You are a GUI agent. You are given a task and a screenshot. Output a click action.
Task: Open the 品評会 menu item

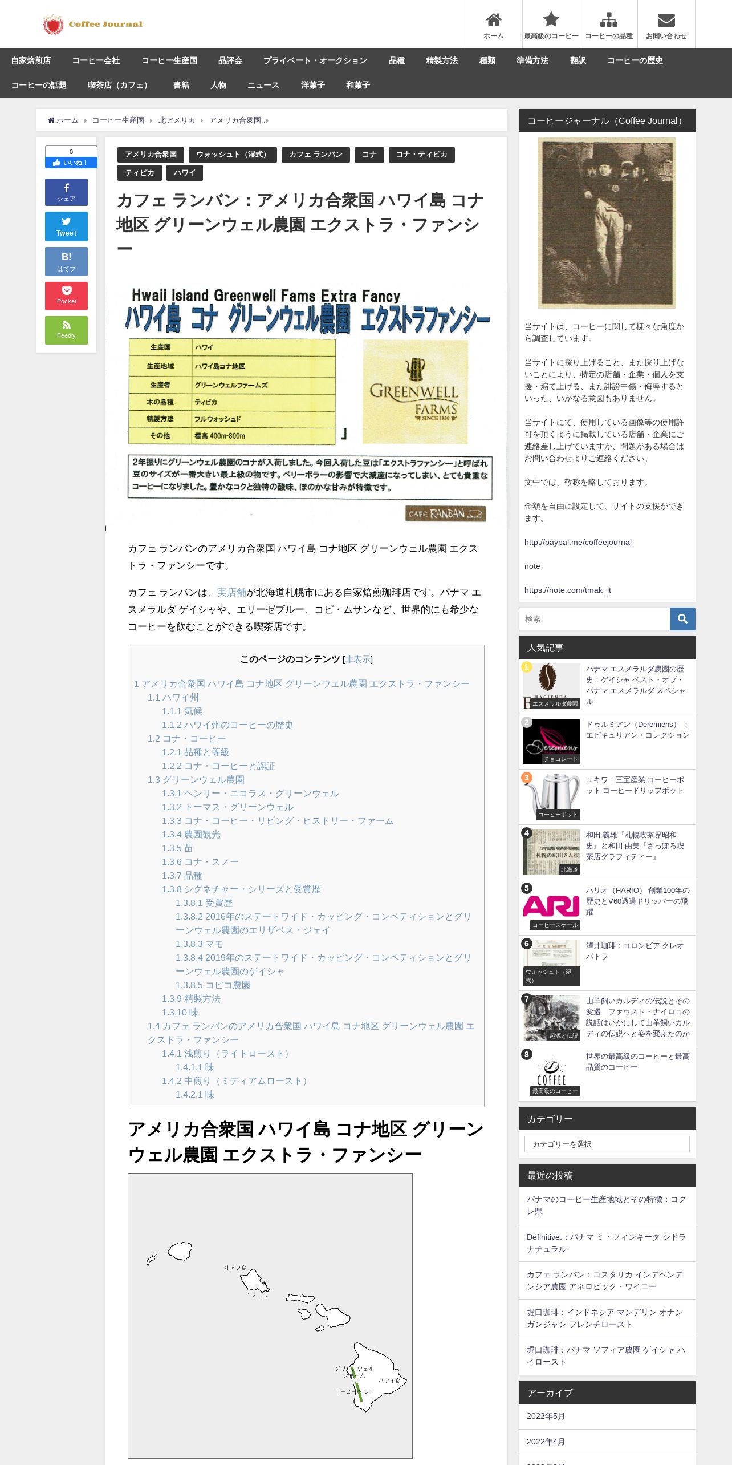(x=230, y=60)
